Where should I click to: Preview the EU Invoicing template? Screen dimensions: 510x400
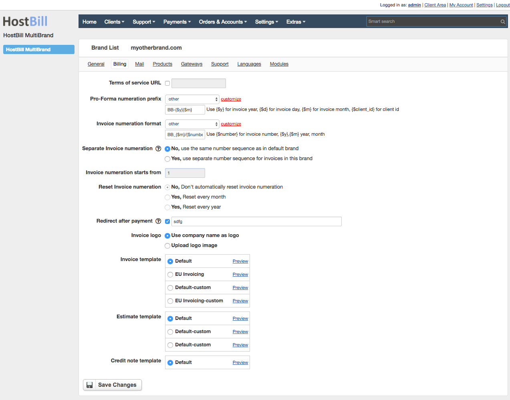click(240, 274)
